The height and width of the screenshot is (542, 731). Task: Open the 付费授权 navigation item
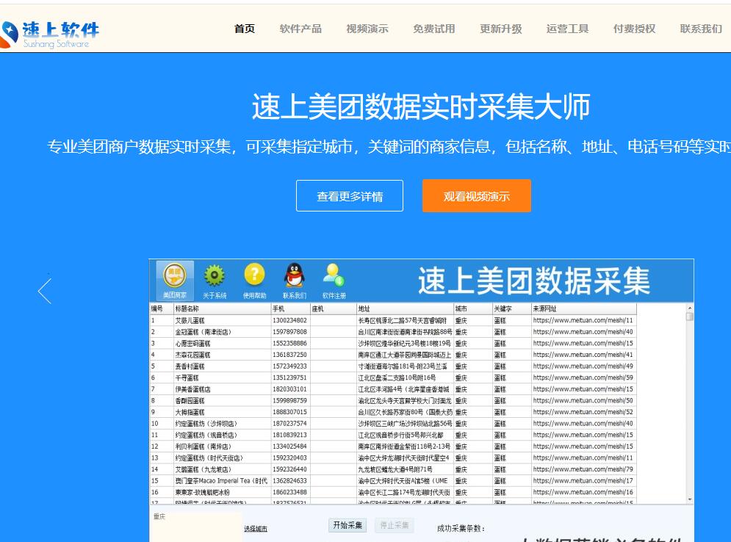coord(635,29)
